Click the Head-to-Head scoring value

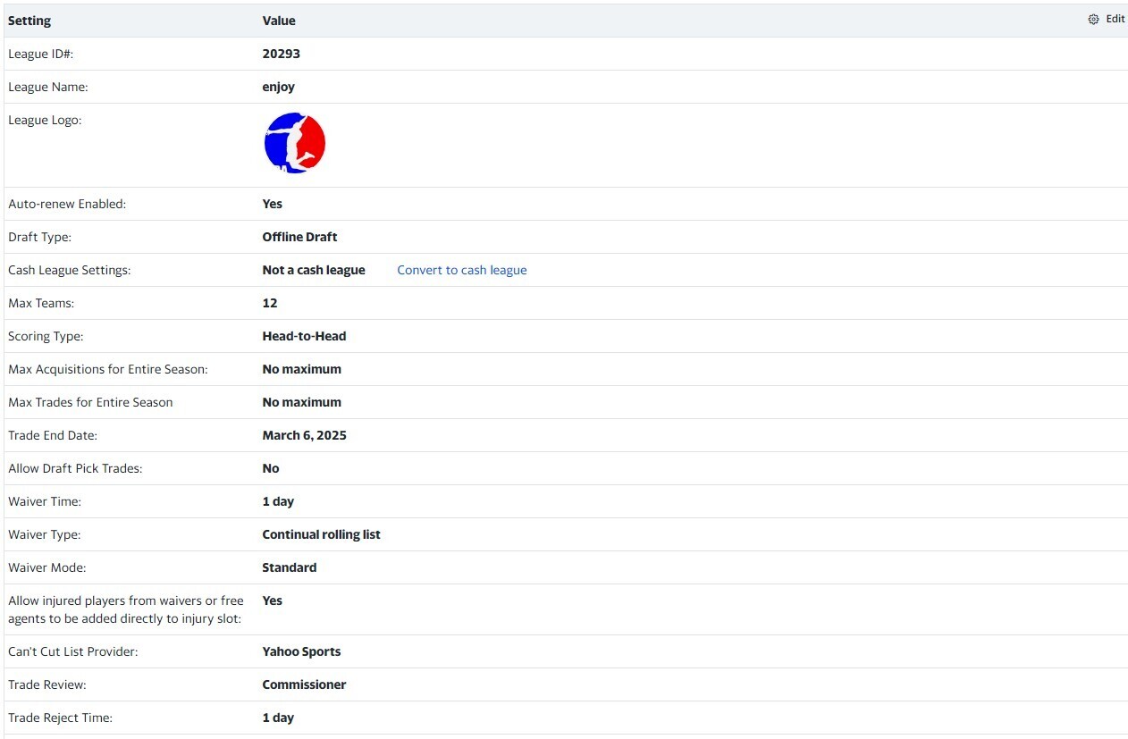point(304,336)
